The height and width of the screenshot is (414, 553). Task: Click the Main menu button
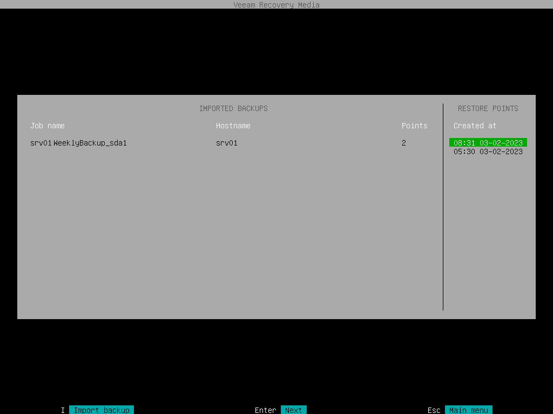tap(468, 410)
